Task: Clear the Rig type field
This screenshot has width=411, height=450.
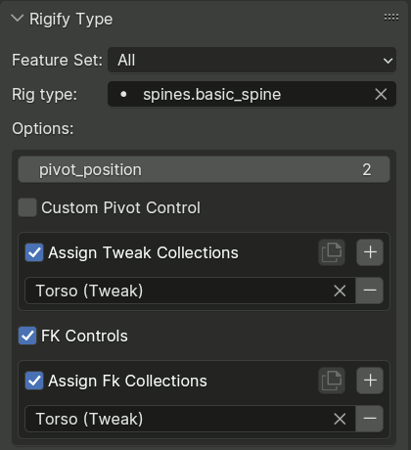Action: pos(381,95)
